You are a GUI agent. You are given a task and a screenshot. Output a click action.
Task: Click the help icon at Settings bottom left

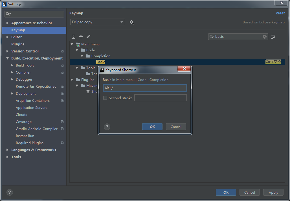click(x=10, y=192)
